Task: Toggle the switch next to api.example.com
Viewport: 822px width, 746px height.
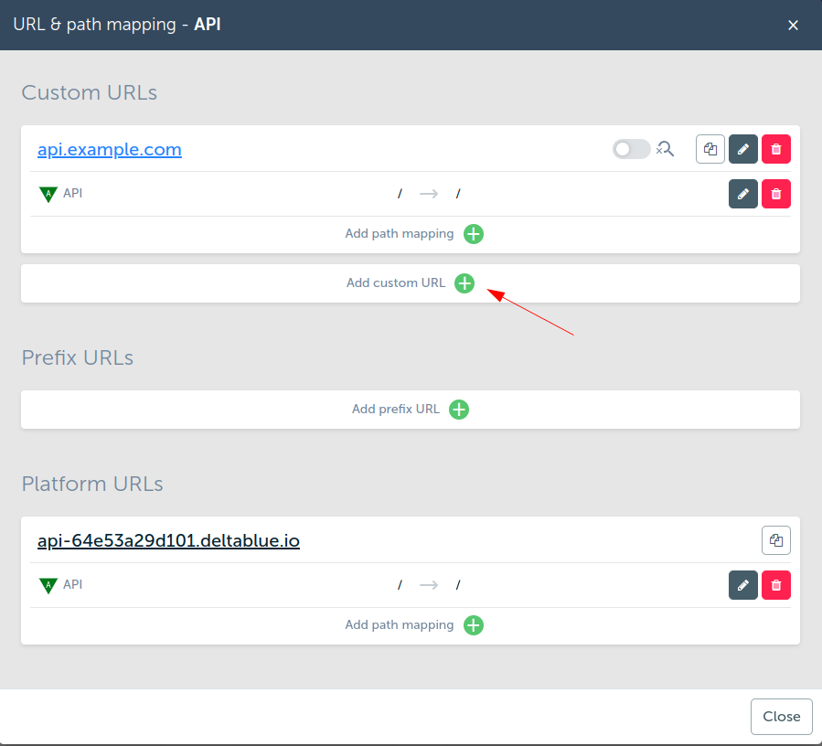Action: [x=630, y=149]
